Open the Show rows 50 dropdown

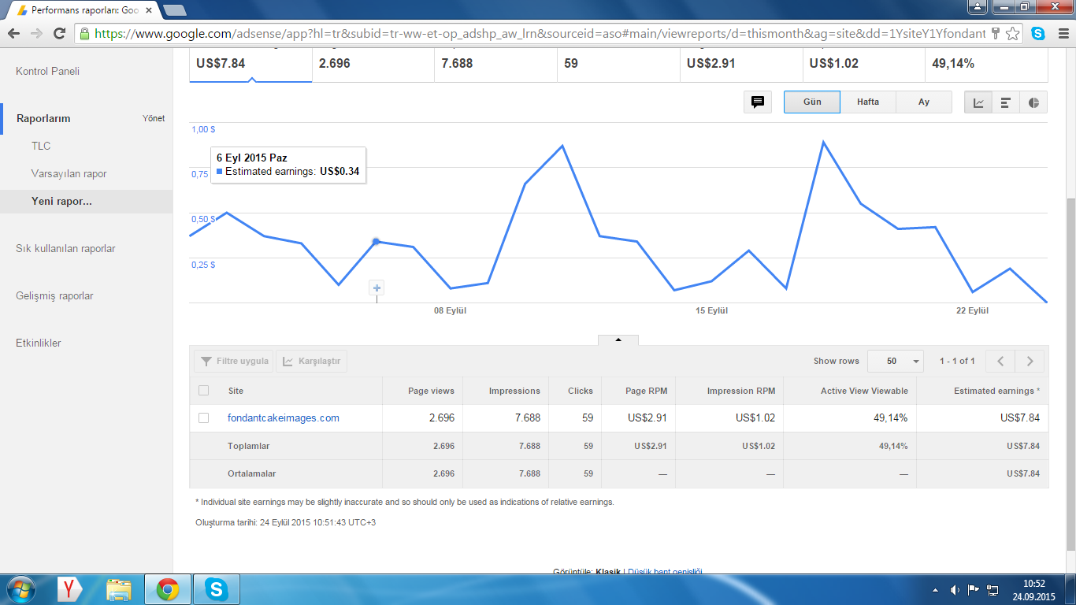tap(896, 362)
